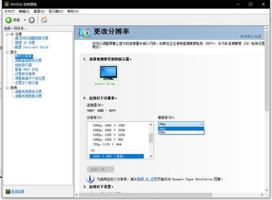Image resolution: width=272 pixels, height=200 pixels.
Task: Open the 帮助(H) menu
Action: 73,11
